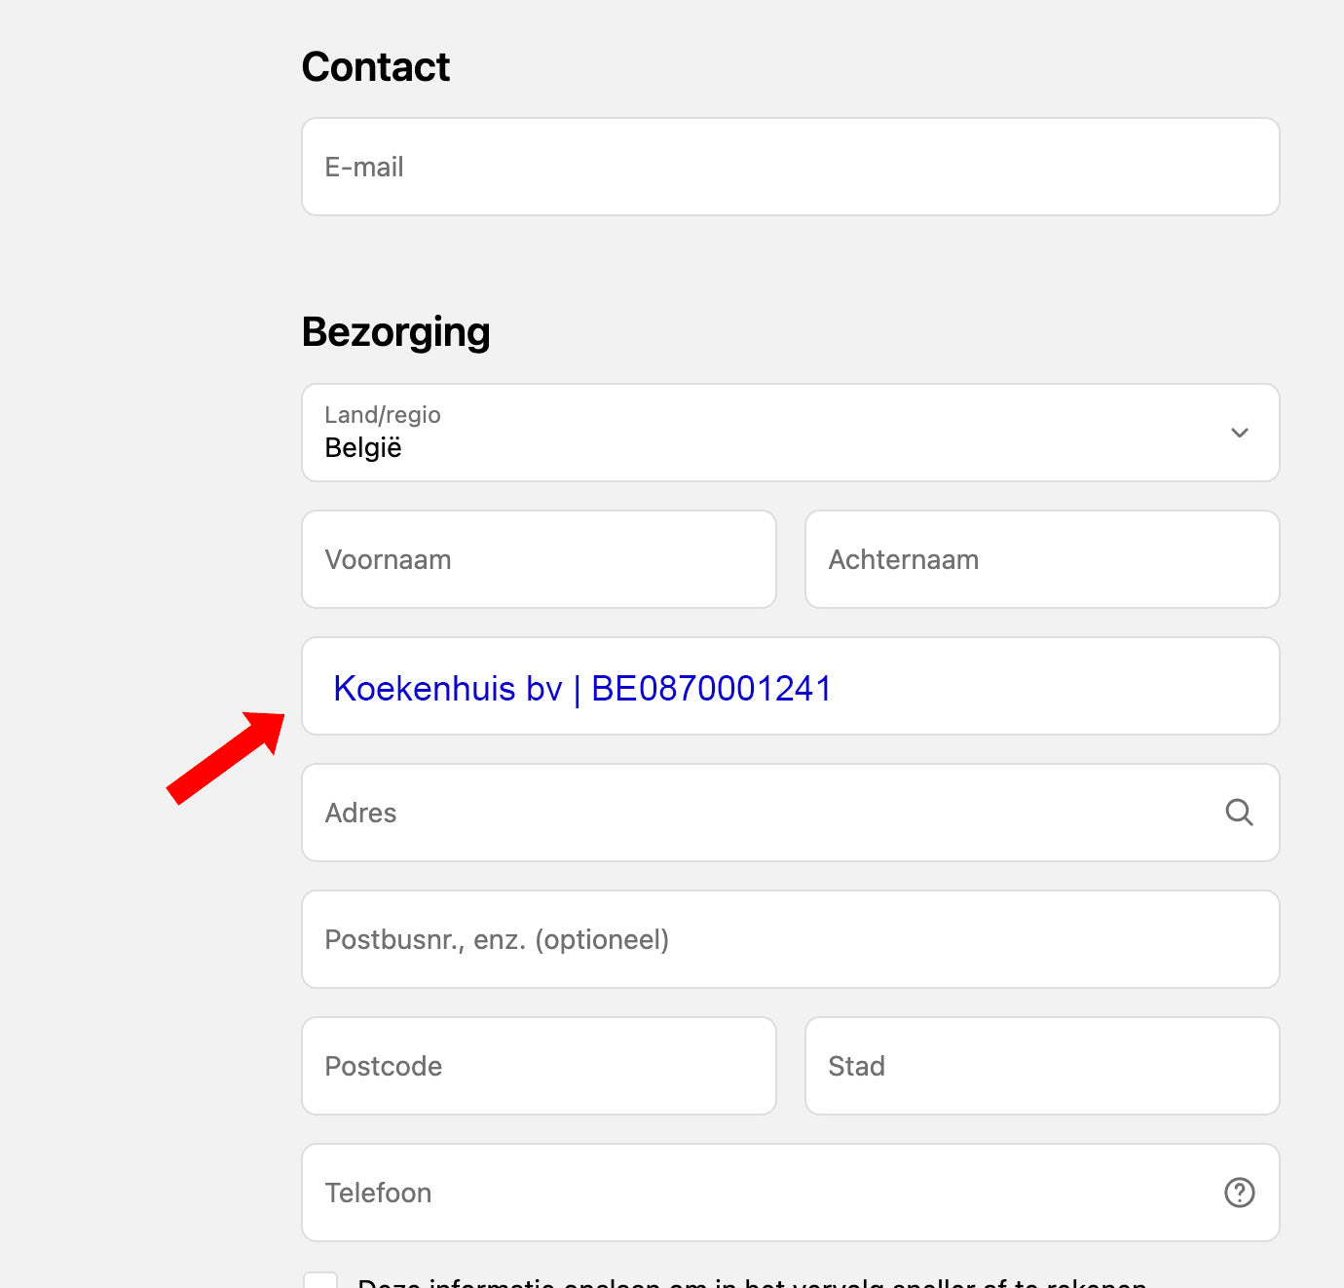Click the Contact section heading

[x=376, y=67]
